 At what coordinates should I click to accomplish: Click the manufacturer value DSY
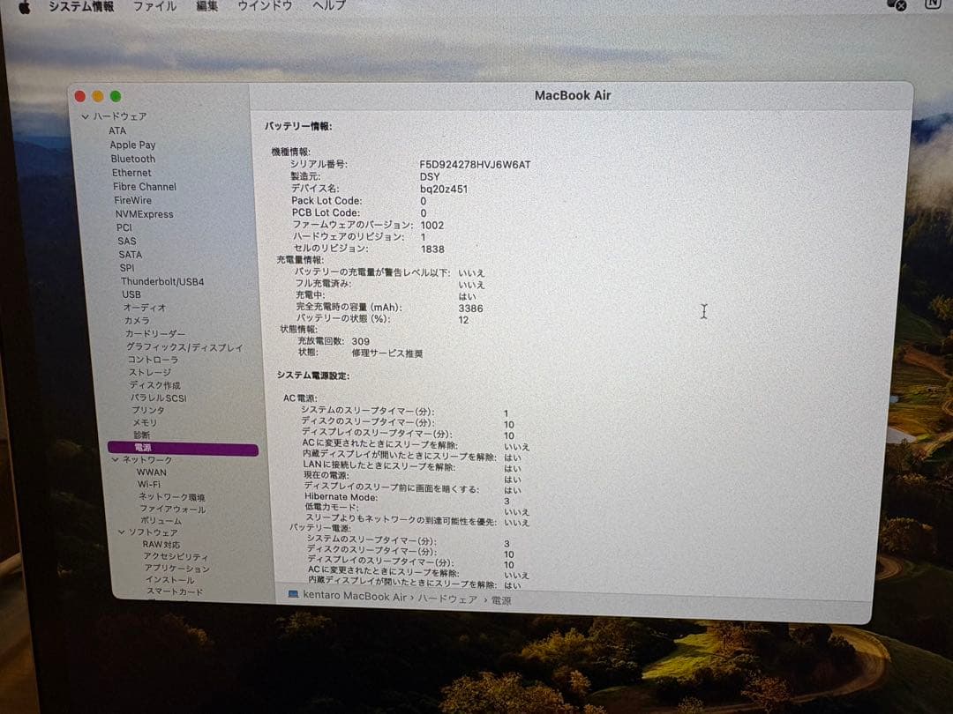[x=430, y=176]
